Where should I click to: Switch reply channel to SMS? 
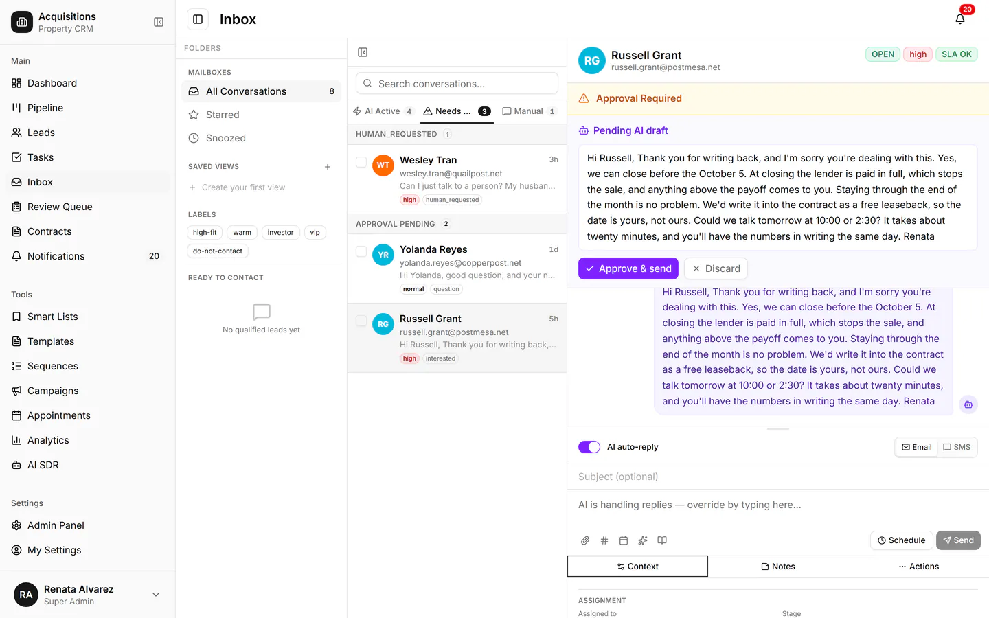point(957,447)
